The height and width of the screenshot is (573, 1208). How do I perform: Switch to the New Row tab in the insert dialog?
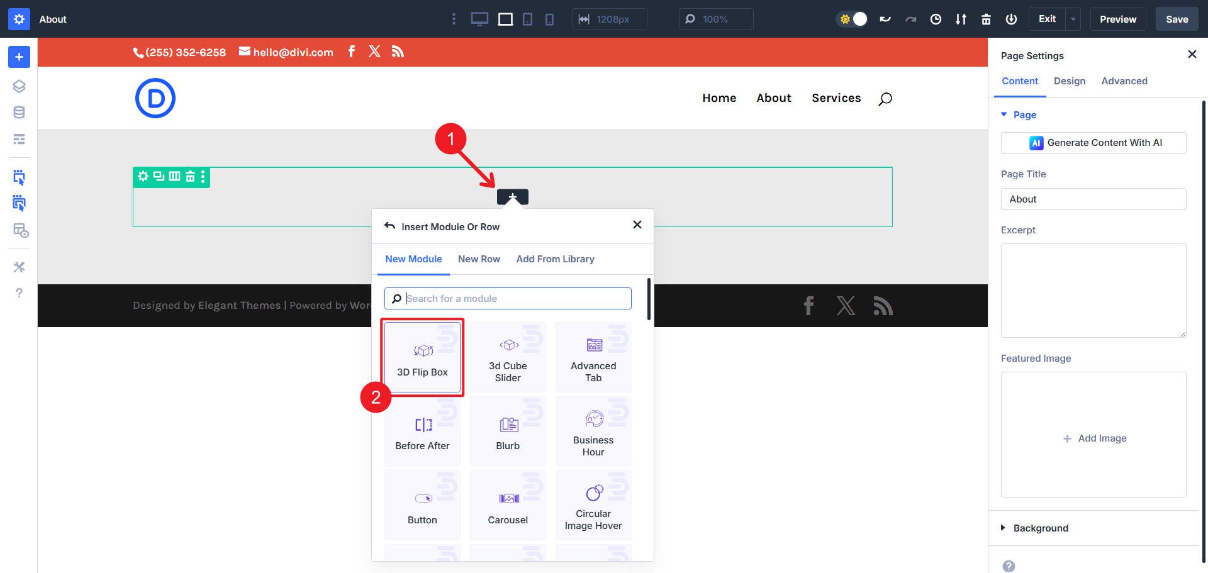click(x=479, y=259)
